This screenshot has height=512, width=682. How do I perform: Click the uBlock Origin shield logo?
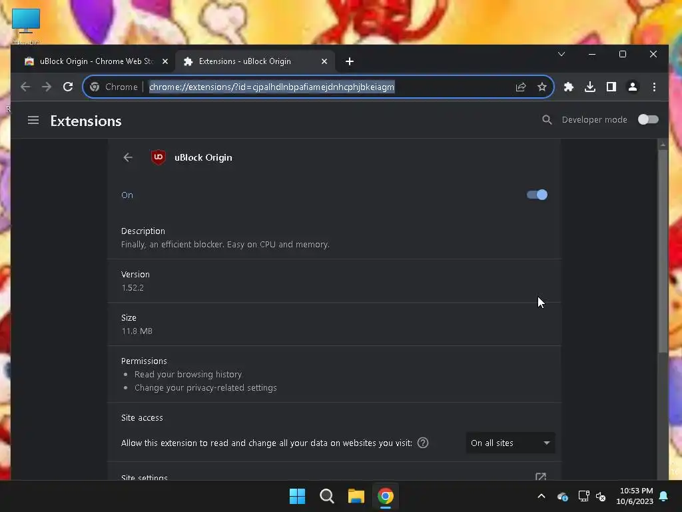click(159, 157)
